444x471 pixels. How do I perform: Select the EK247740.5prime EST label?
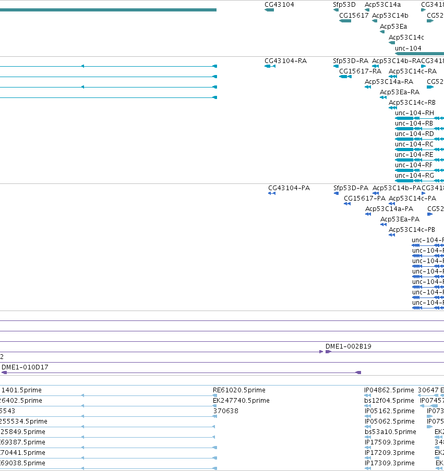(241, 401)
